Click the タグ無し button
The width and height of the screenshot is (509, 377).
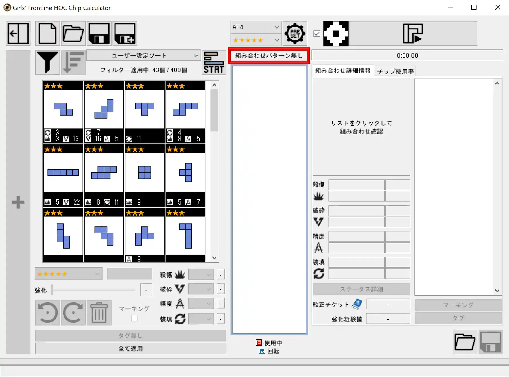tap(131, 335)
